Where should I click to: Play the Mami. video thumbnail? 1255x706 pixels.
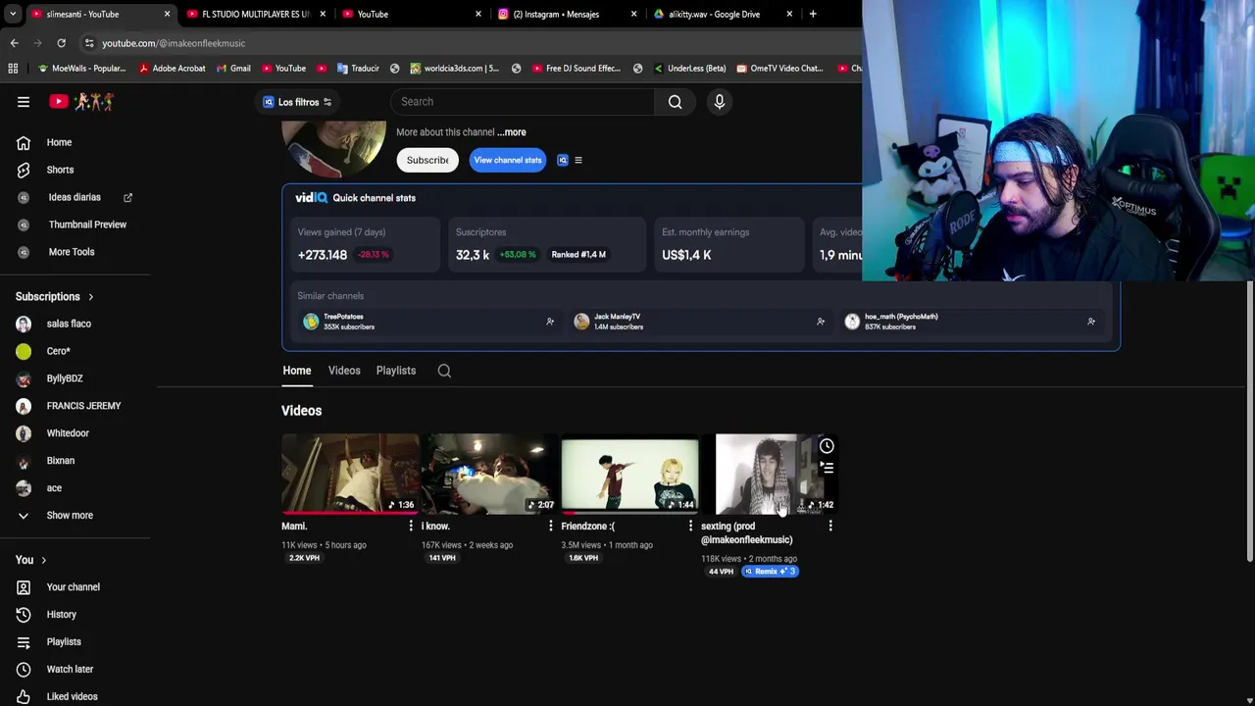(x=350, y=474)
